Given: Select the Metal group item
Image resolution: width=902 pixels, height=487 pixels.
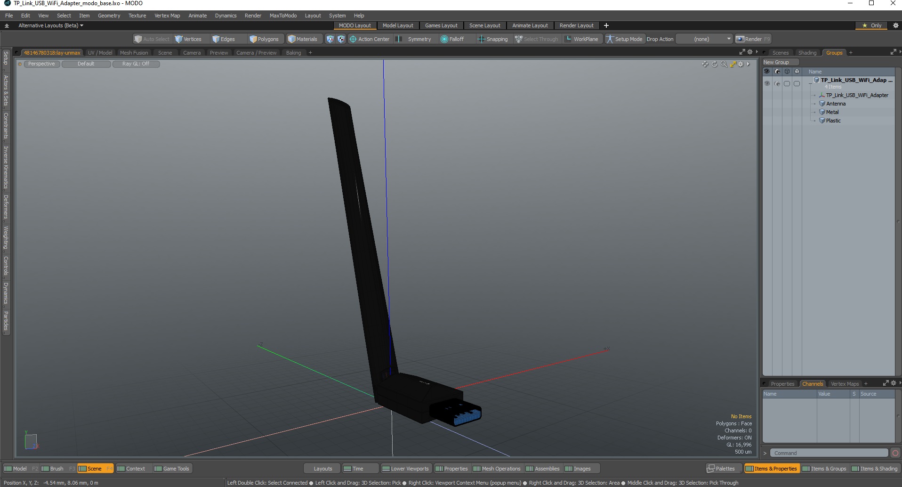Looking at the screenshot, I should (x=832, y=112).
